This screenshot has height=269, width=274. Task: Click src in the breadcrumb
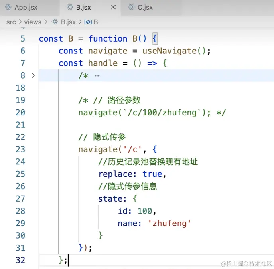tap(11, 22)
